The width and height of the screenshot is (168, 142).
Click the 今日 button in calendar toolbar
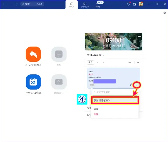click(90, 62)
